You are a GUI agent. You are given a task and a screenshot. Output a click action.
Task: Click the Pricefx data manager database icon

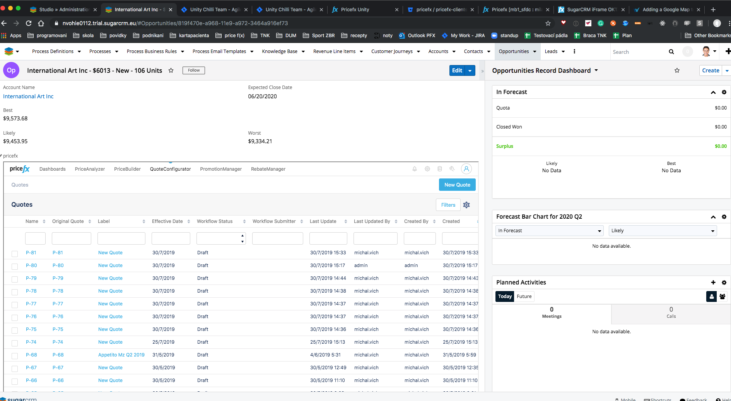[440, 169]
